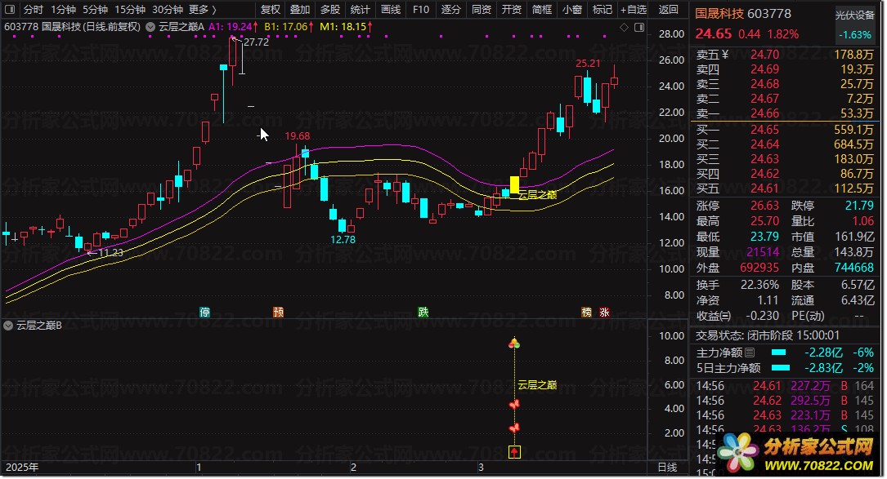Click 国晟科技 603778 stock title
887x479 pixels.
(743, 14)
